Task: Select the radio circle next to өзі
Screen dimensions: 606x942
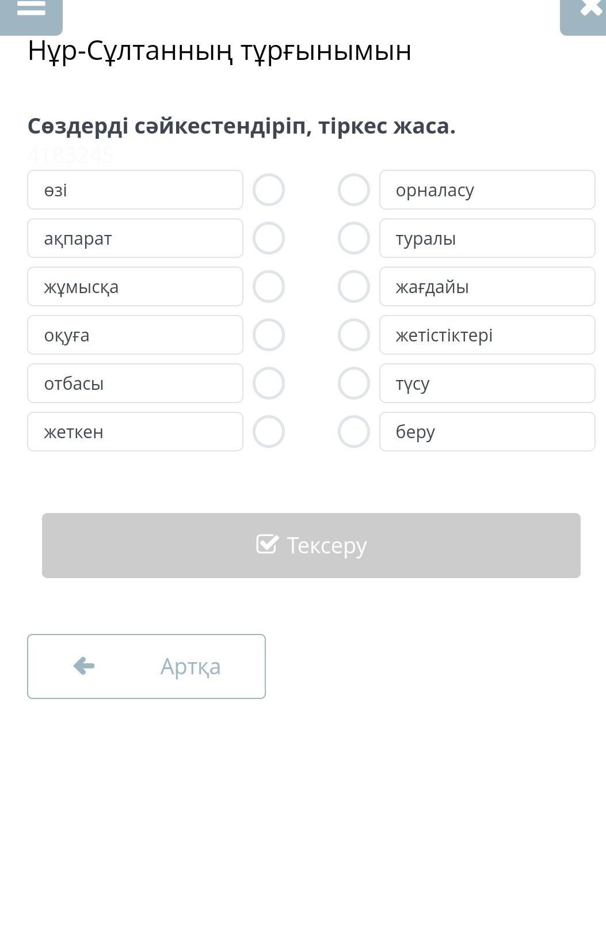Action: click(x=269, y=190)
